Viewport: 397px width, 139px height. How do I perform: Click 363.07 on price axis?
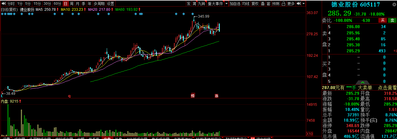312,13
